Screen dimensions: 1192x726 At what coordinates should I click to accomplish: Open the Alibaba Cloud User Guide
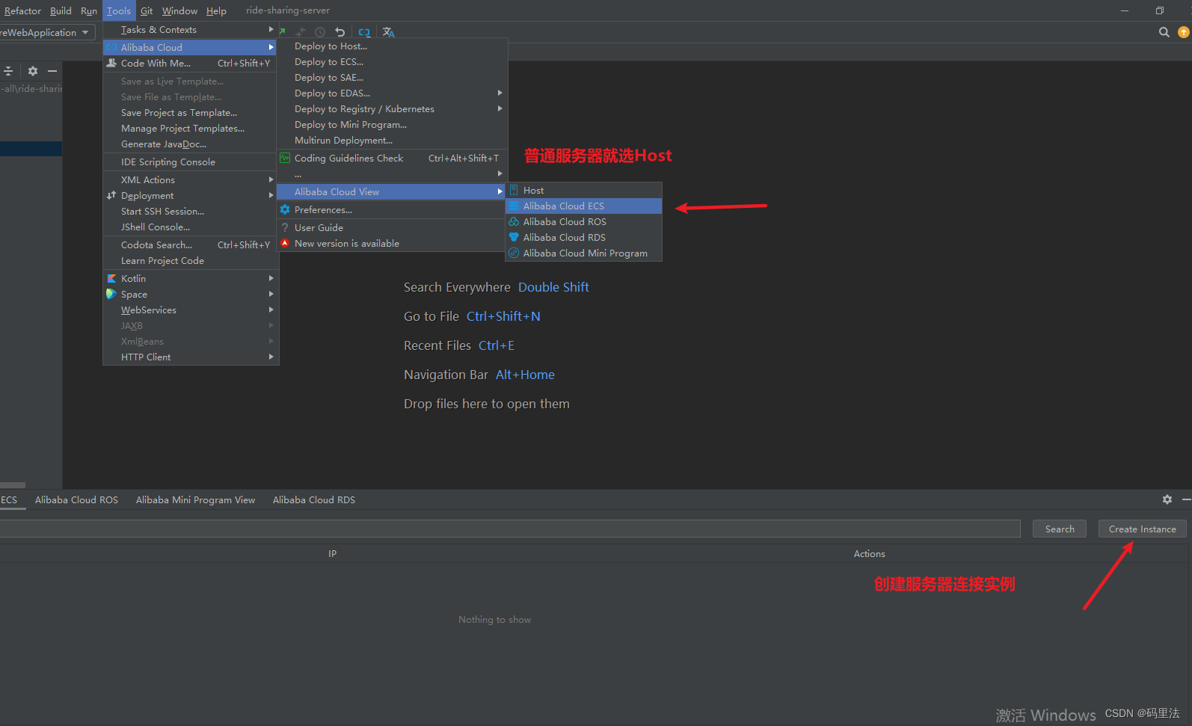(x=392, y=228)
